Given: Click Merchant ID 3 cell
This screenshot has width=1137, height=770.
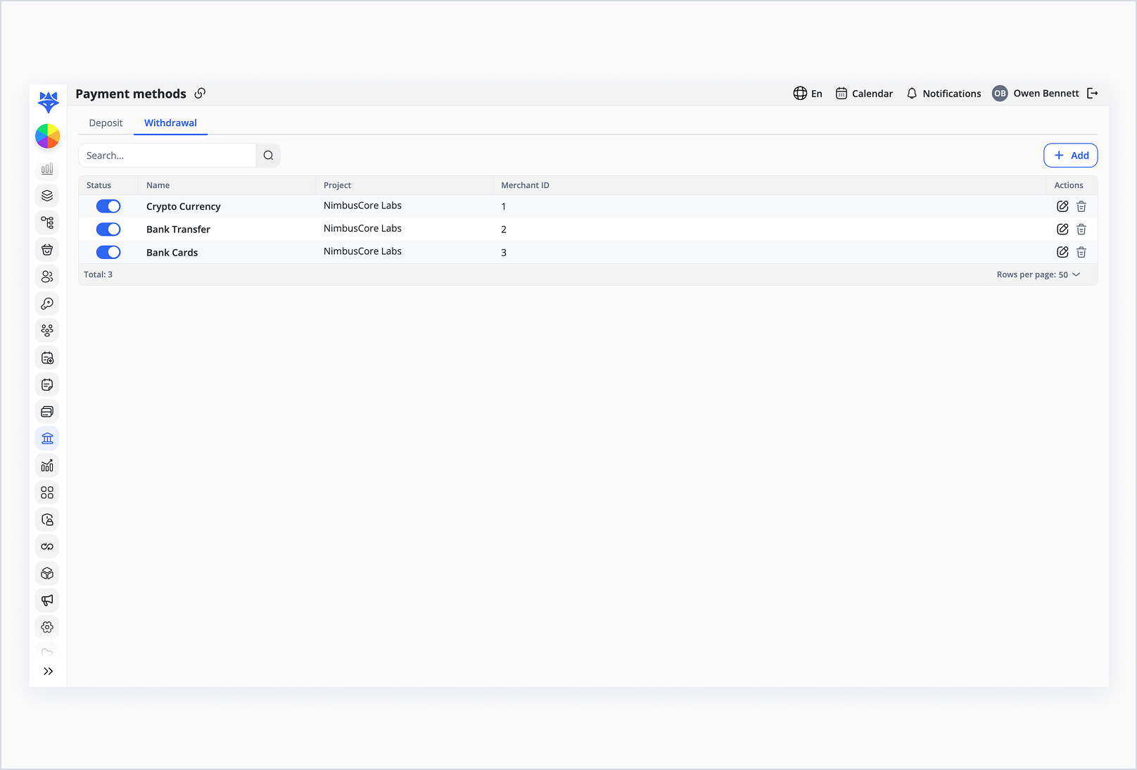Looking at the screenshot, I should (x=504, y=253).
